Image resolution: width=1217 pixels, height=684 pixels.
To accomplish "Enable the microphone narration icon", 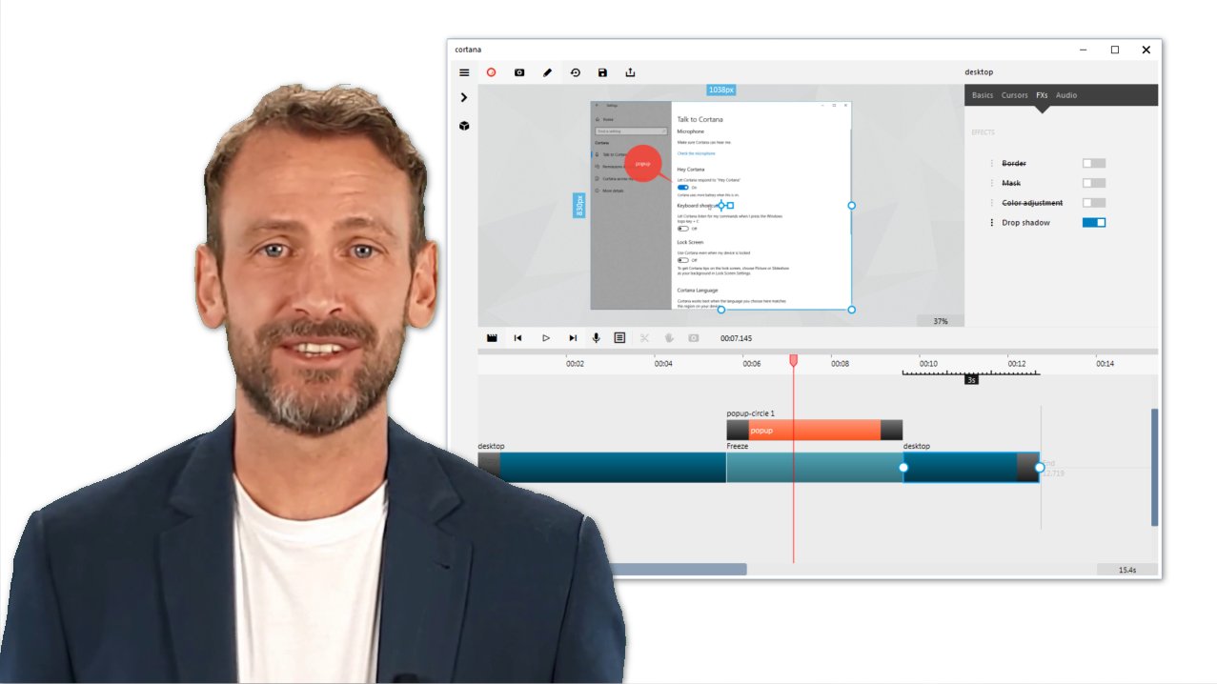I will tap(596, 337).
